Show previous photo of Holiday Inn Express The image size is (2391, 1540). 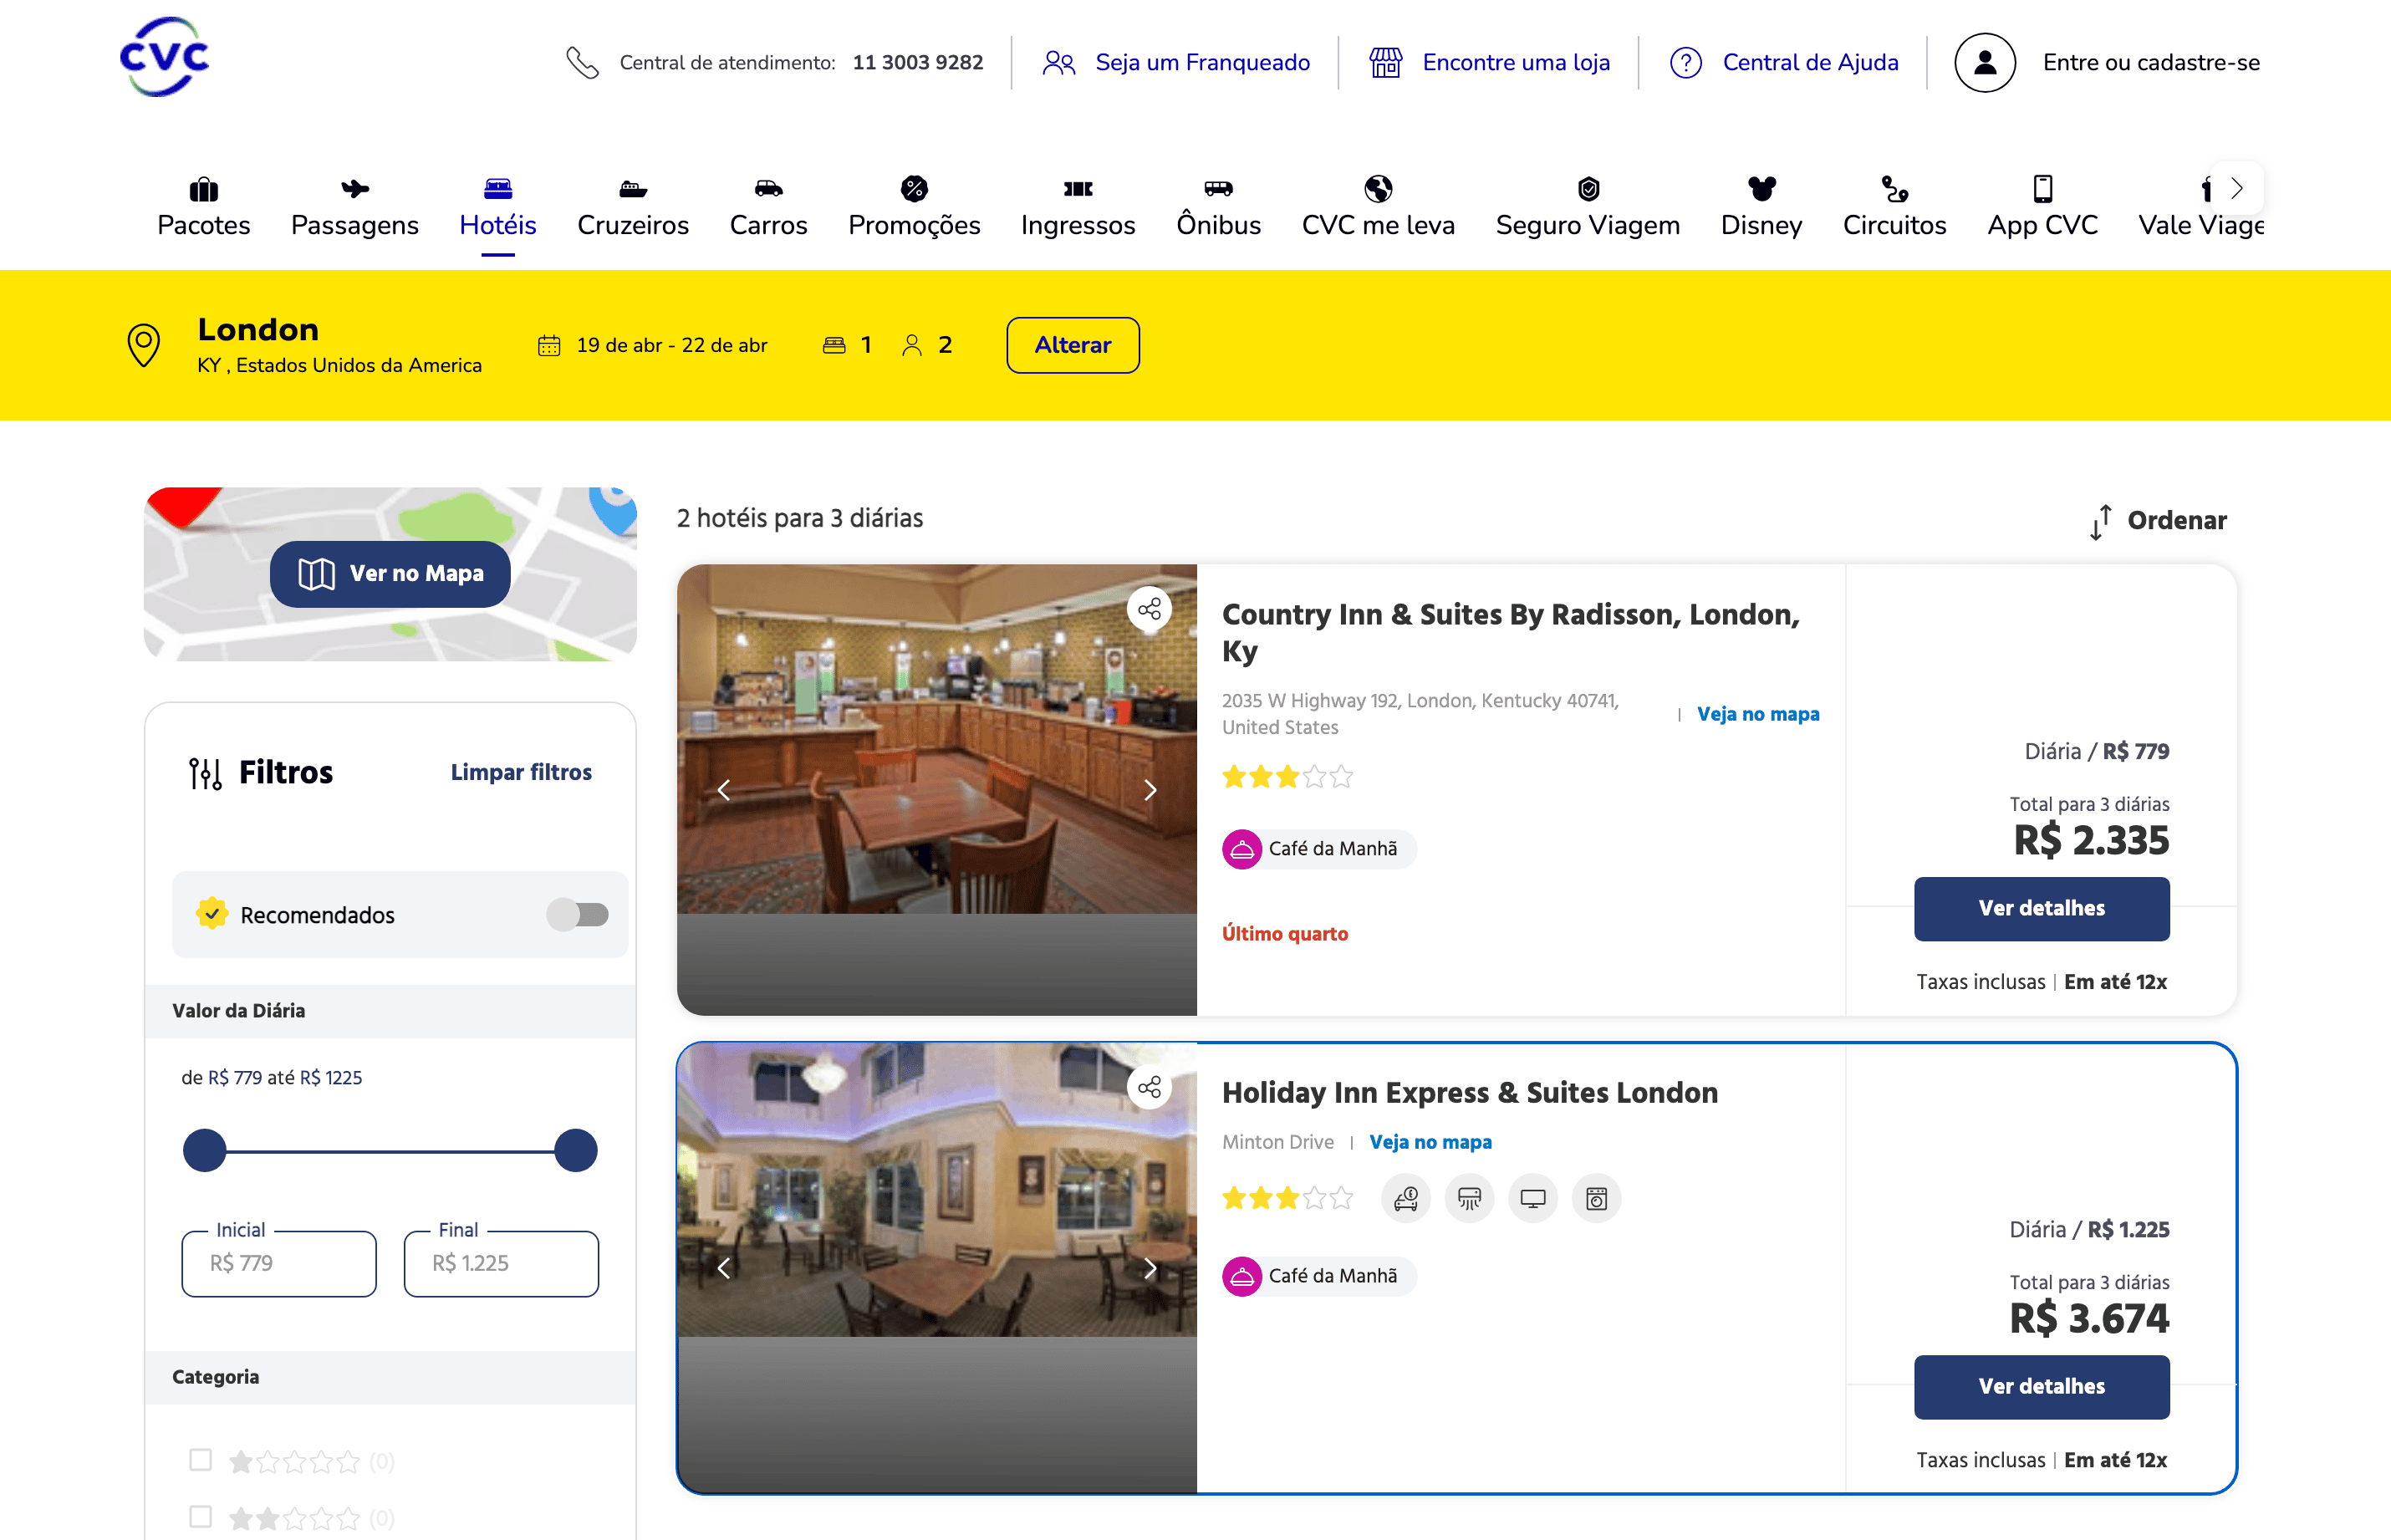coord(724,1268)
